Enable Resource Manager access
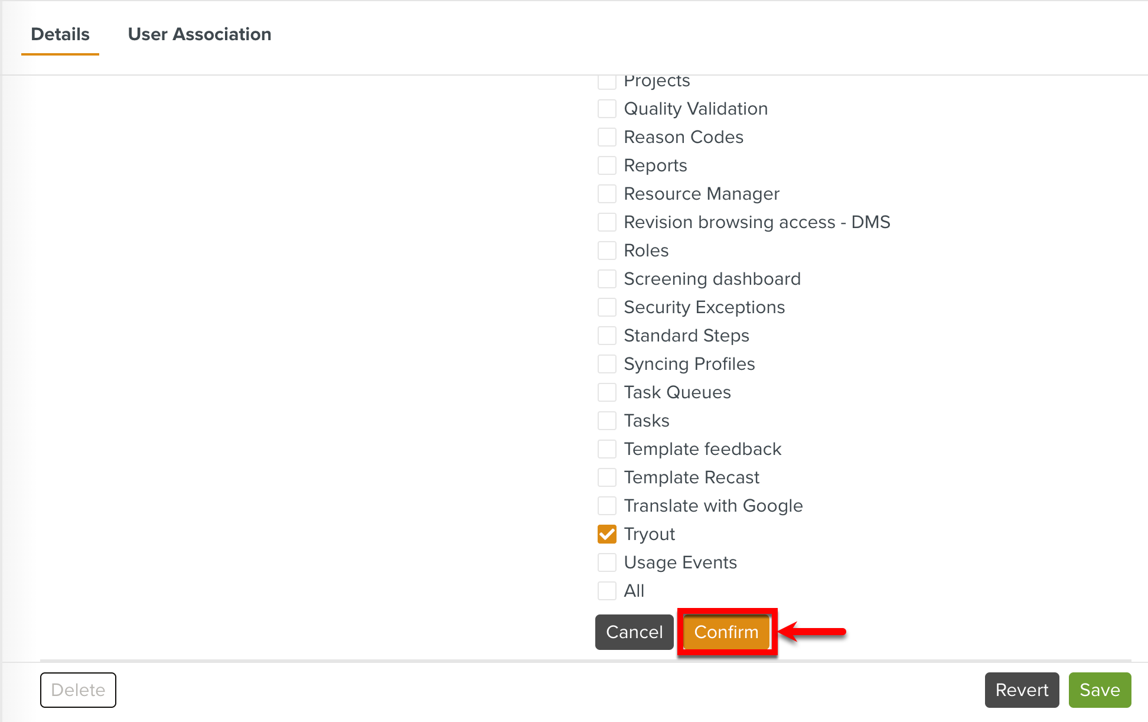The image size is (1148, 722). (x=606, y=193)
